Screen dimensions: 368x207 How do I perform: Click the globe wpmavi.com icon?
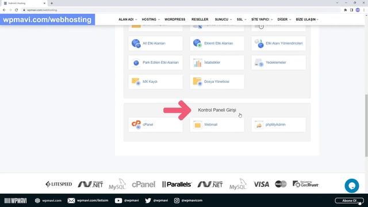point(37,201)
